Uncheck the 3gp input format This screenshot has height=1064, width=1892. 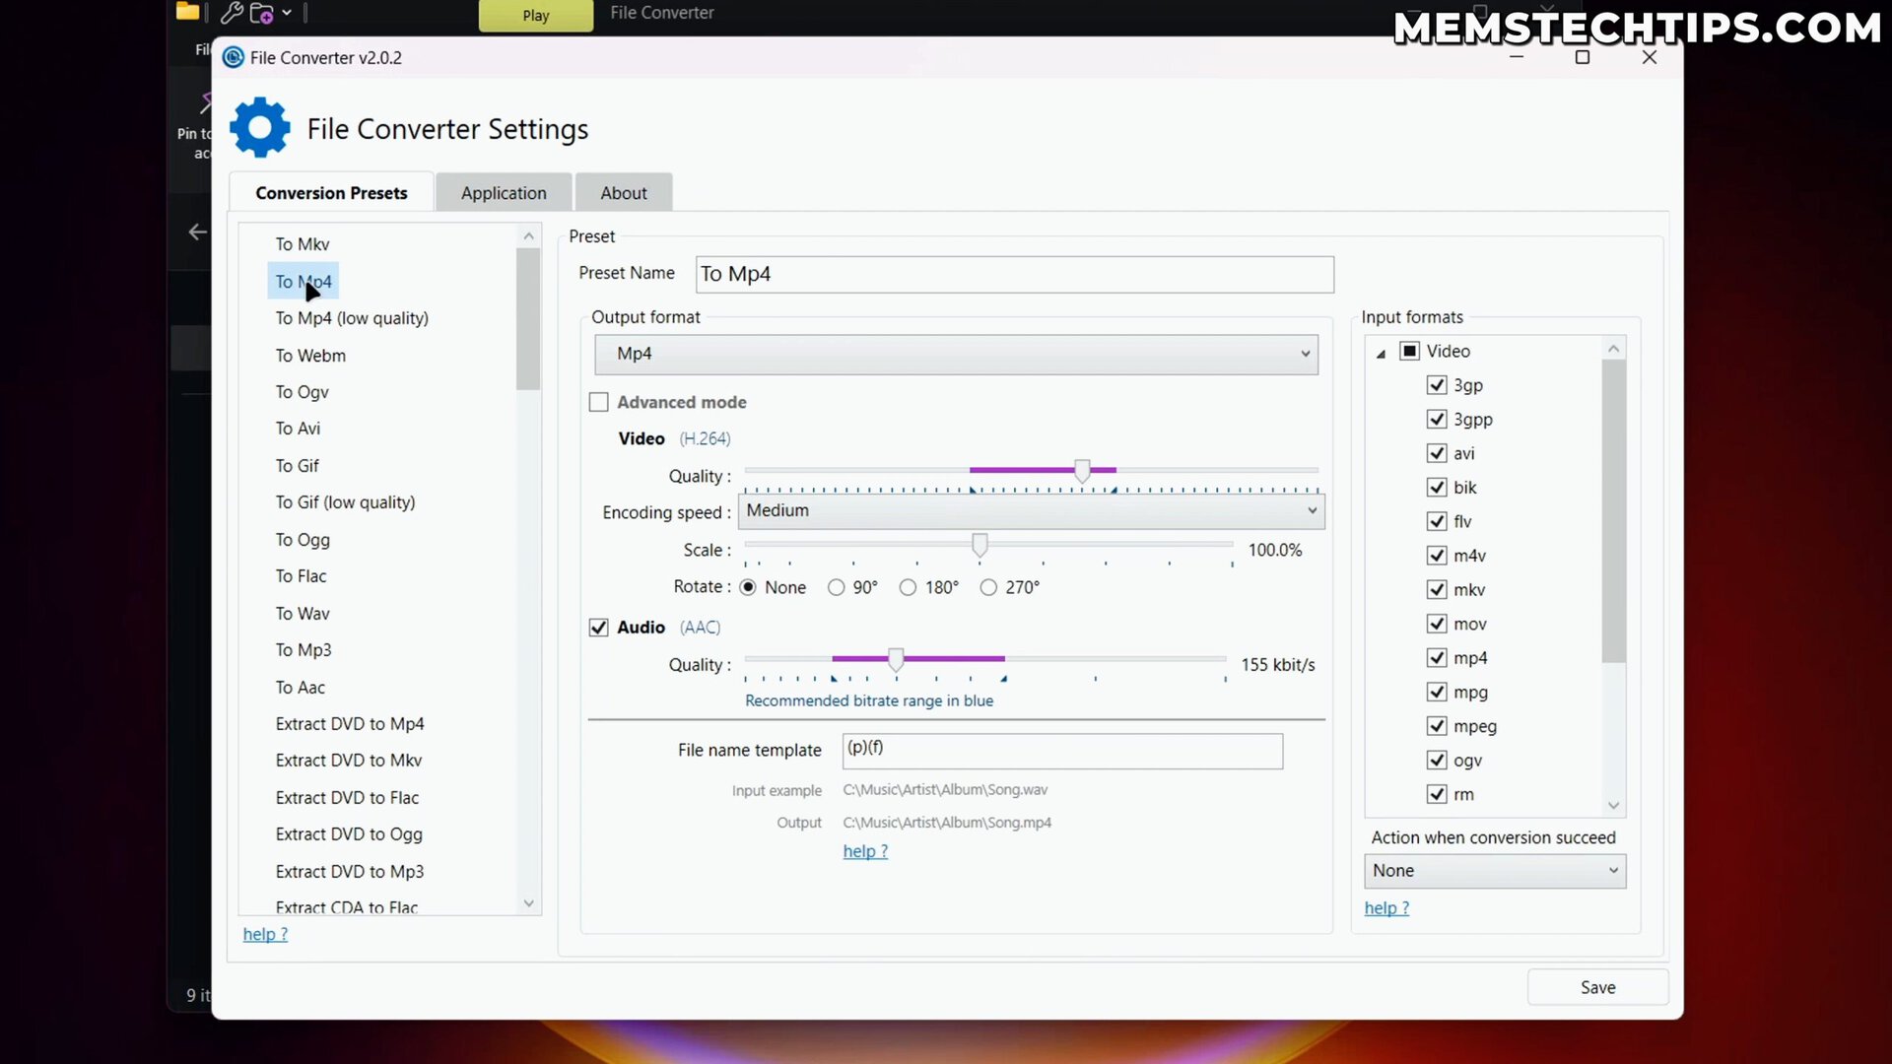pyautogui.click(x=1437, y=385)
